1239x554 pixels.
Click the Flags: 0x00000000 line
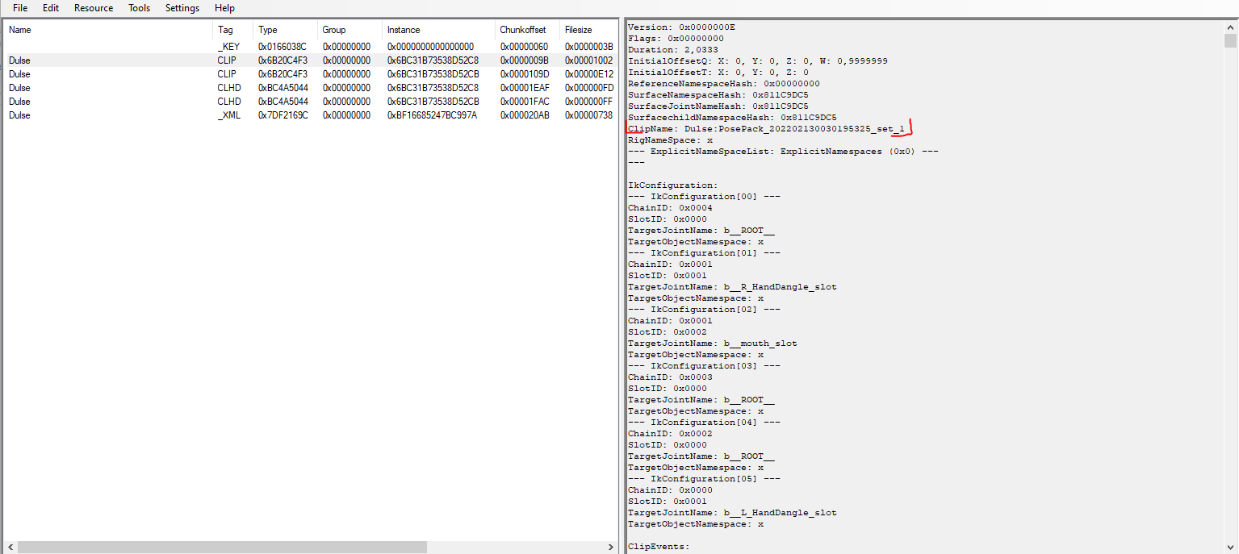coord(676,39)
